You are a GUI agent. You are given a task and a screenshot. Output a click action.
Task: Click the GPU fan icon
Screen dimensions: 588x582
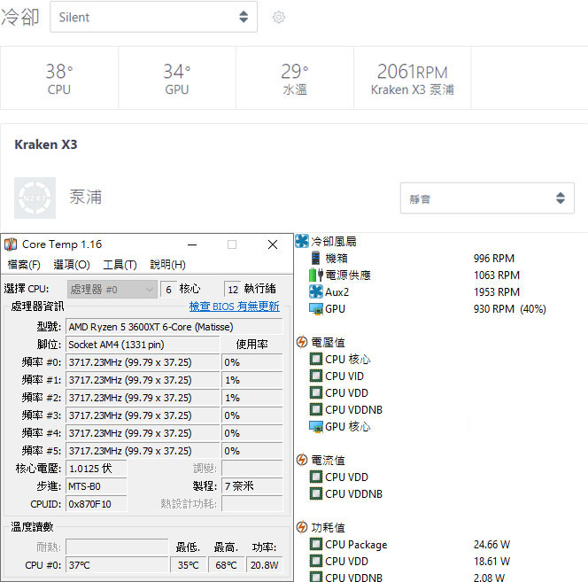[x=316, y=309]
